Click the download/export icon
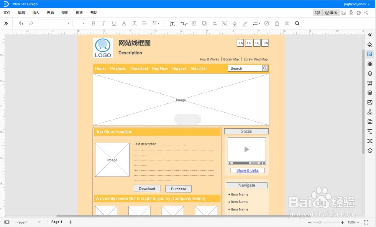 point(351,13)
